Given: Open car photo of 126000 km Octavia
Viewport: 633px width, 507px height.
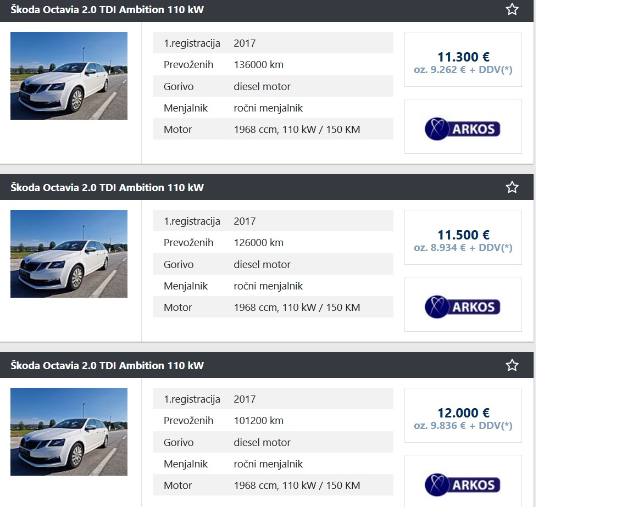Looking at the screenshot, I should tap(69, 254).
